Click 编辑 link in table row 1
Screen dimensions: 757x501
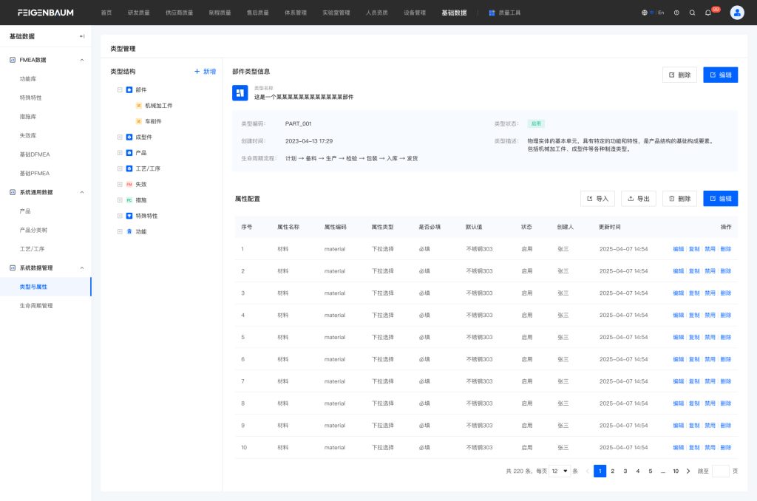coord(679,249)
